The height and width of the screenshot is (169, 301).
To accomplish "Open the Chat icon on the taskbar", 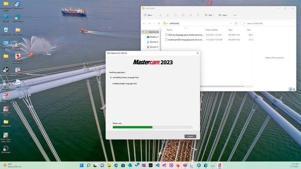I will pos(102,165).
